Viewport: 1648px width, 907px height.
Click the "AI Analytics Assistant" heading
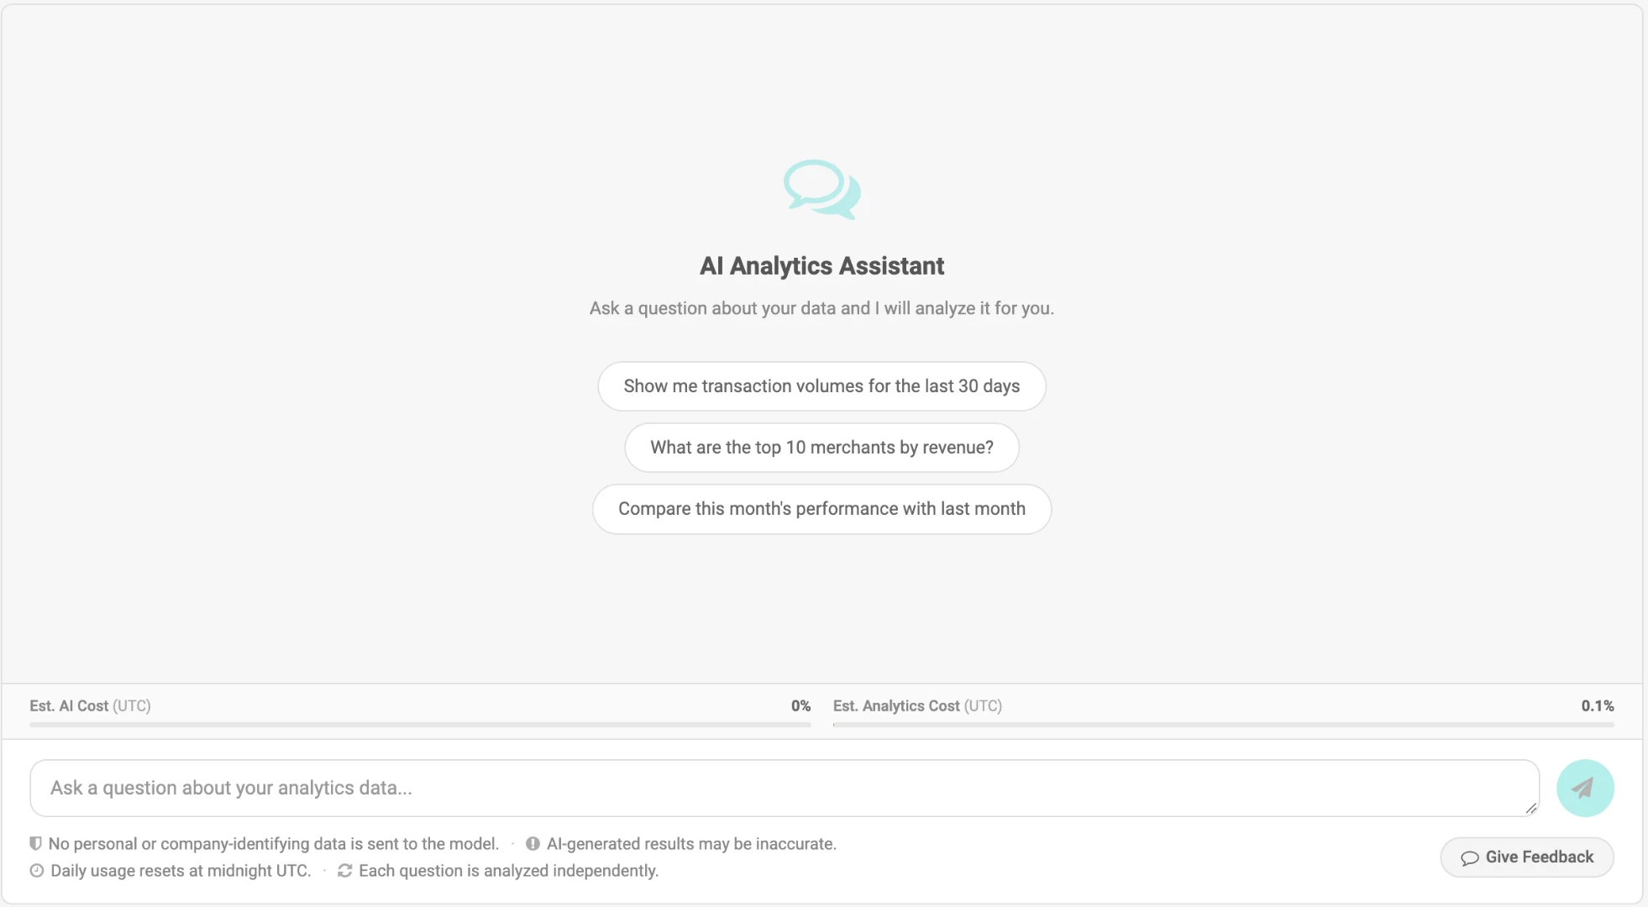[821, 266]
